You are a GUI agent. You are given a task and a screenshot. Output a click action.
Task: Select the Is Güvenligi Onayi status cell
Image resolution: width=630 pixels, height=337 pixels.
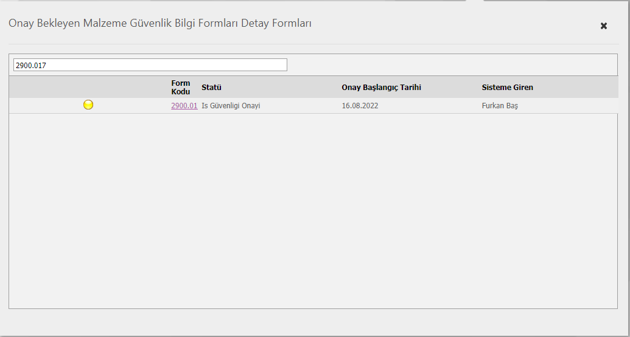231,106
